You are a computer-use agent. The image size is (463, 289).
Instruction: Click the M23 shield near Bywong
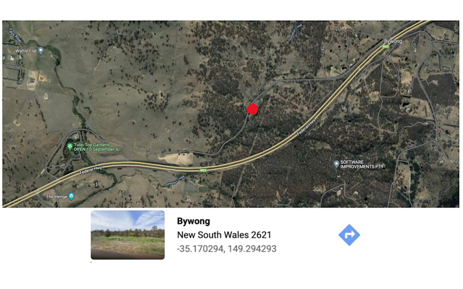pyautogui.click(x=385, y=47)
